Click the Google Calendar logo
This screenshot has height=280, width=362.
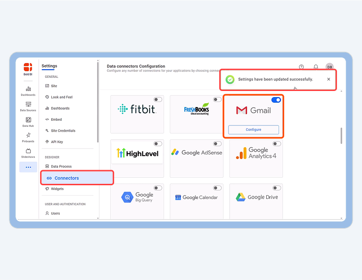coord(197,198)
